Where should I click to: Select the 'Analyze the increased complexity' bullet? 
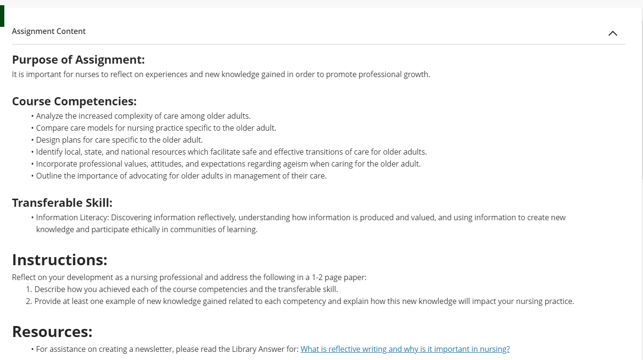tap(143, 116)
